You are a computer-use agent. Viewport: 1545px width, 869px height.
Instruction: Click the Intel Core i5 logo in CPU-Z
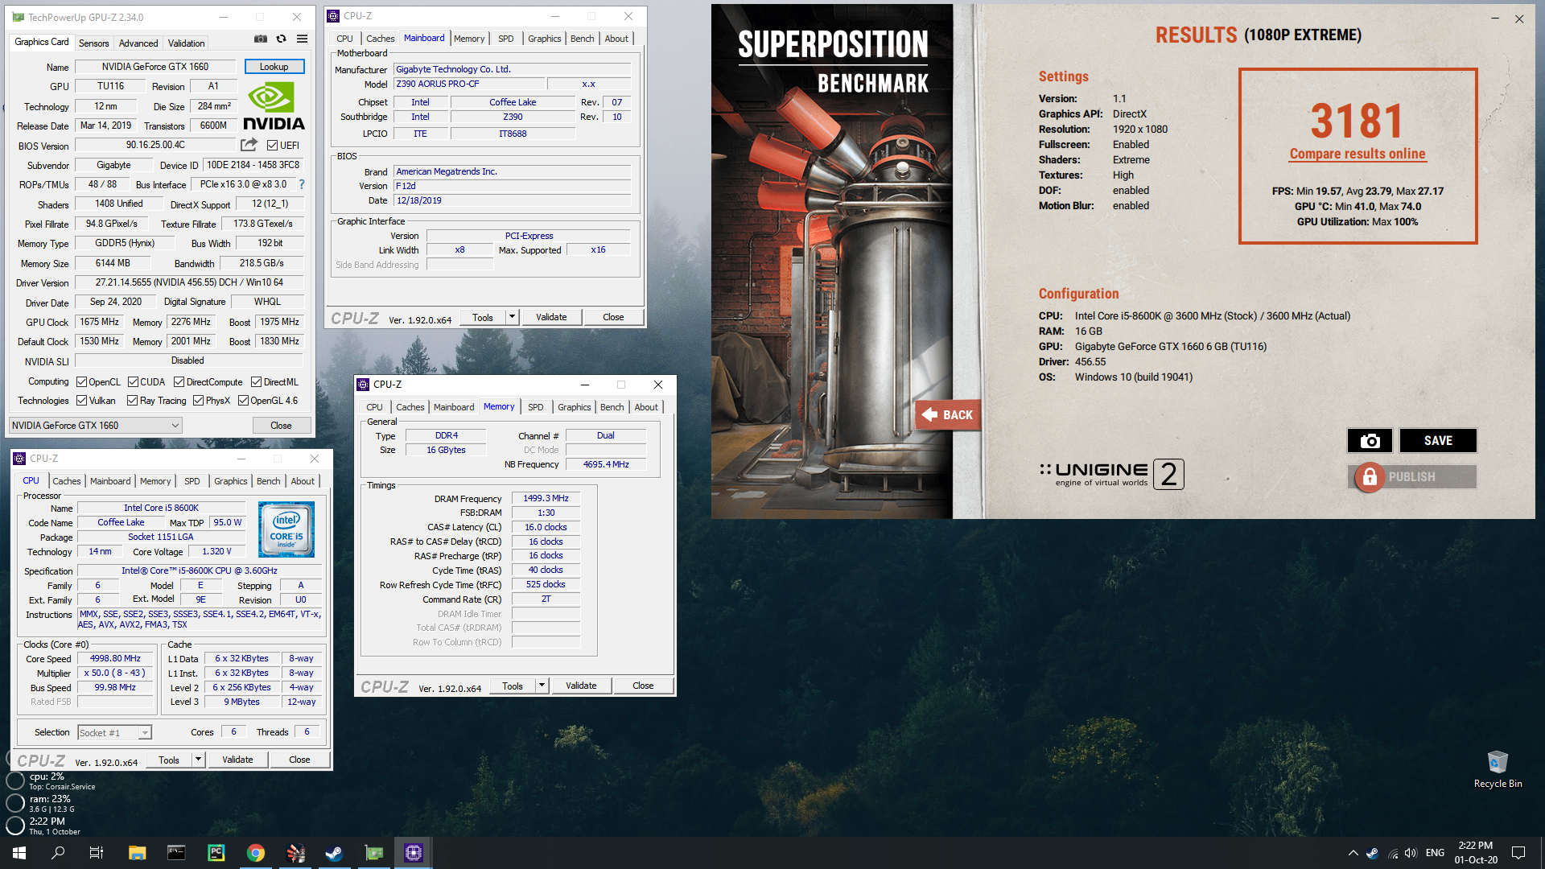[x=286, y=529]
